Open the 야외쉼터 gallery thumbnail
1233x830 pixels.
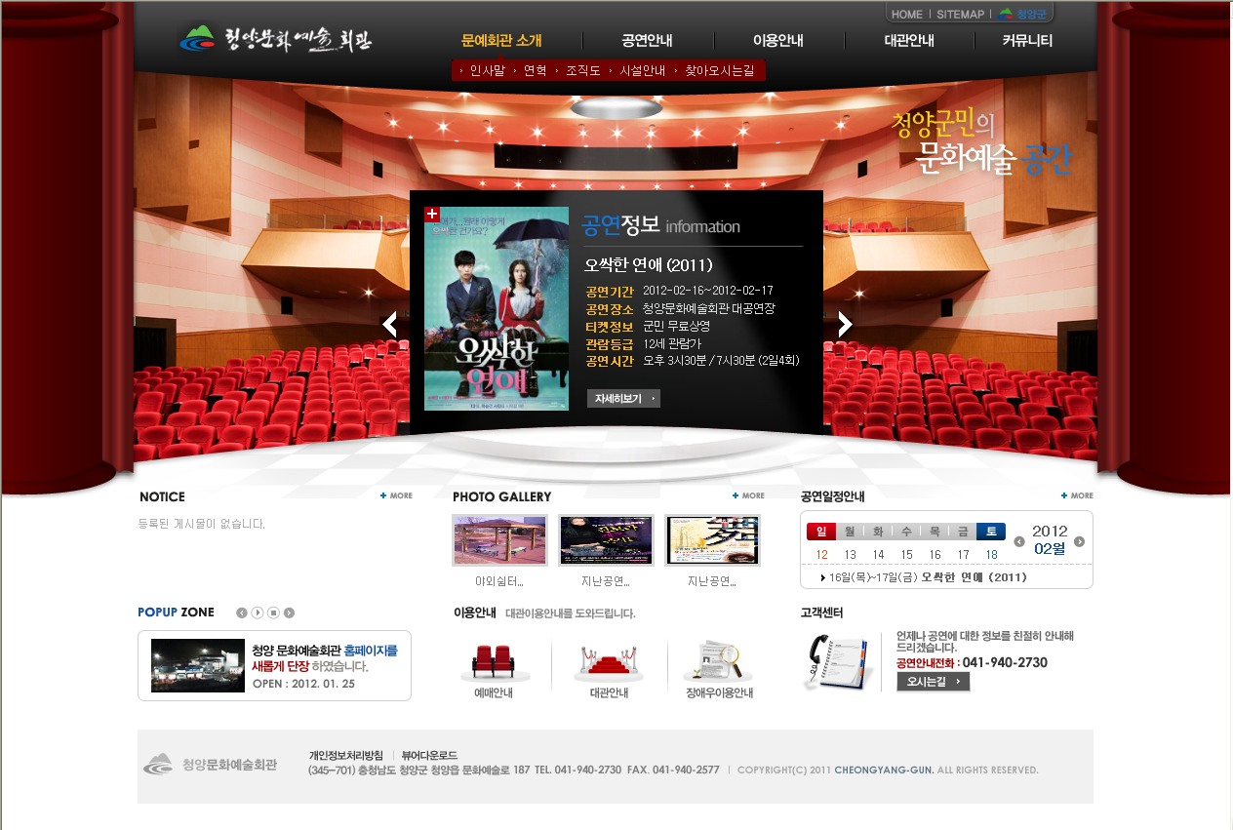499,540
